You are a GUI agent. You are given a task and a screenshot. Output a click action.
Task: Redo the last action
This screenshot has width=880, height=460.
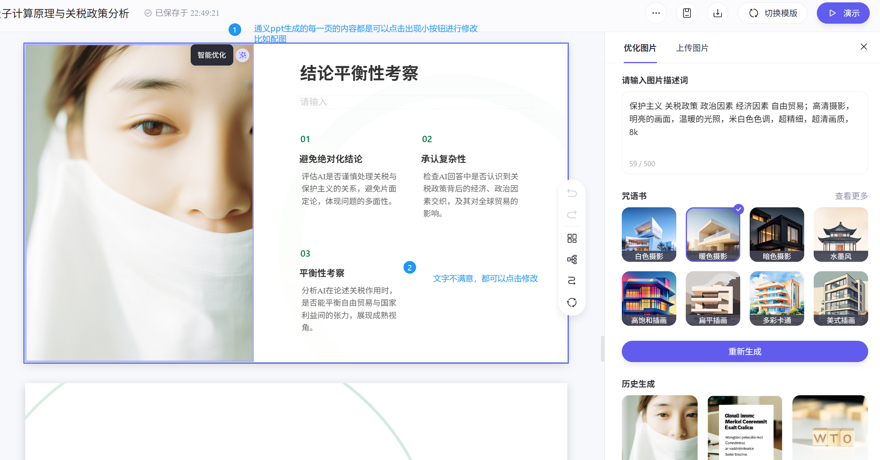coord(572,214)
